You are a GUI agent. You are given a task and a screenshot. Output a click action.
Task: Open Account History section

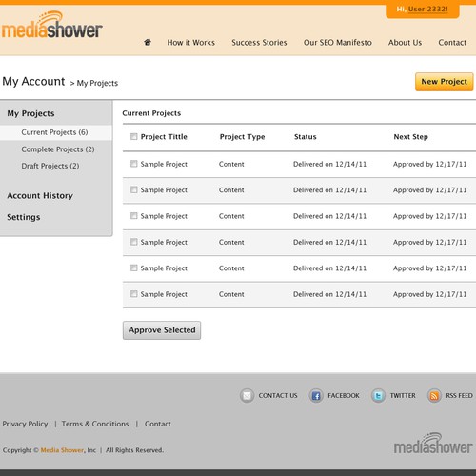(40, 195)
